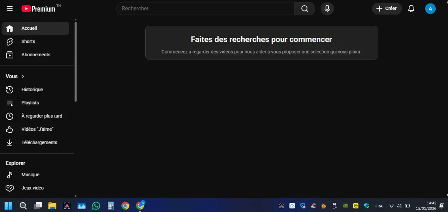Click the safely remove USB tray icon
This screenshot has width=448, height=212.
click(x=334, y=206)
